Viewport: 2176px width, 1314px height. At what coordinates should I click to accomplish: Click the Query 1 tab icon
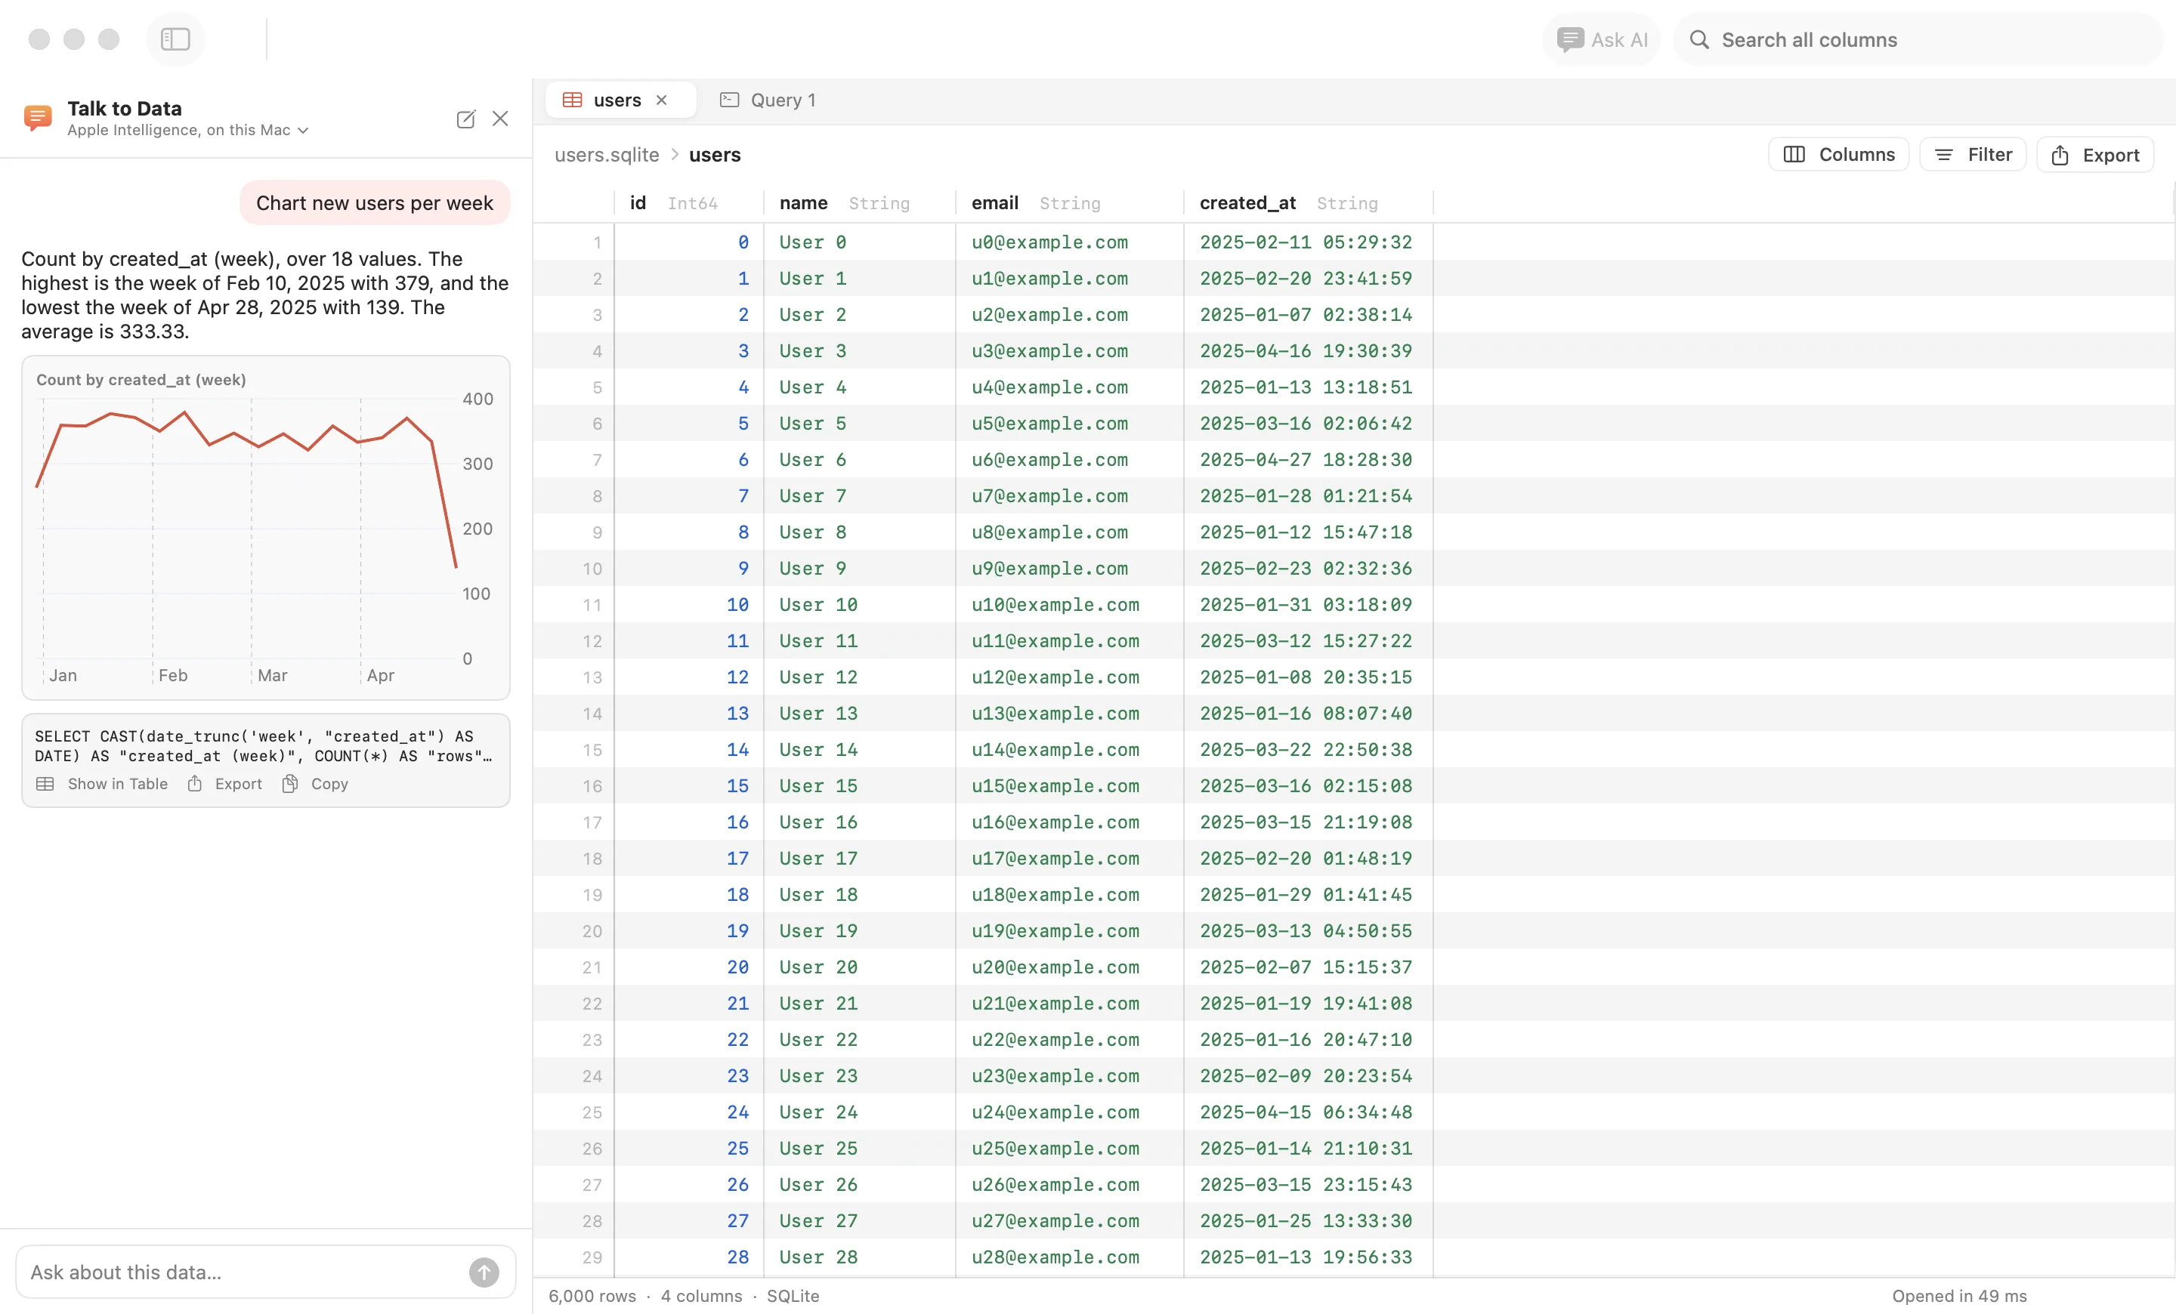click(x=728, y=100)
